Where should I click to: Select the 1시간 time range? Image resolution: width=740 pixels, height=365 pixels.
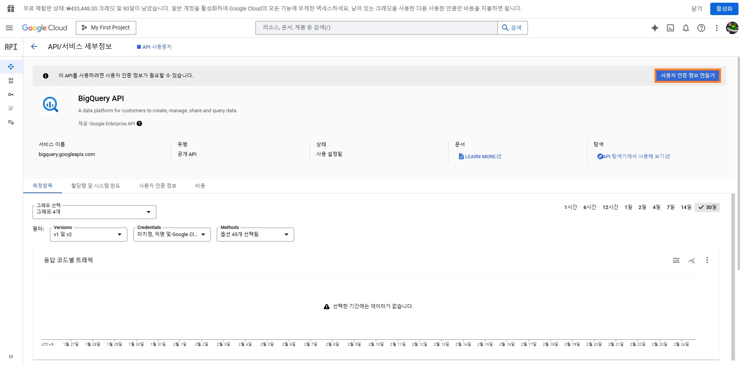(x=570, y=207)
